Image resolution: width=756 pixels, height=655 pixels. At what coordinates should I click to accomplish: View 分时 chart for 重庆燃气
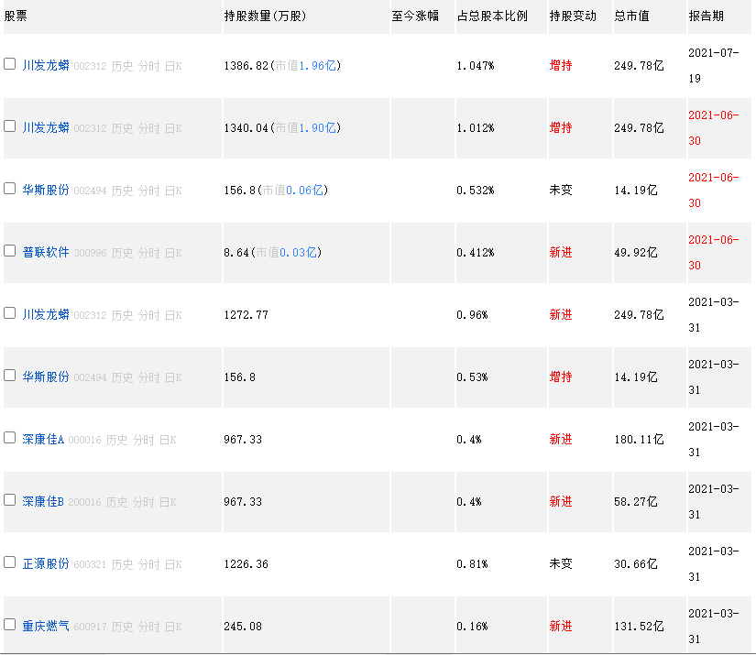(x=149, y=627)
